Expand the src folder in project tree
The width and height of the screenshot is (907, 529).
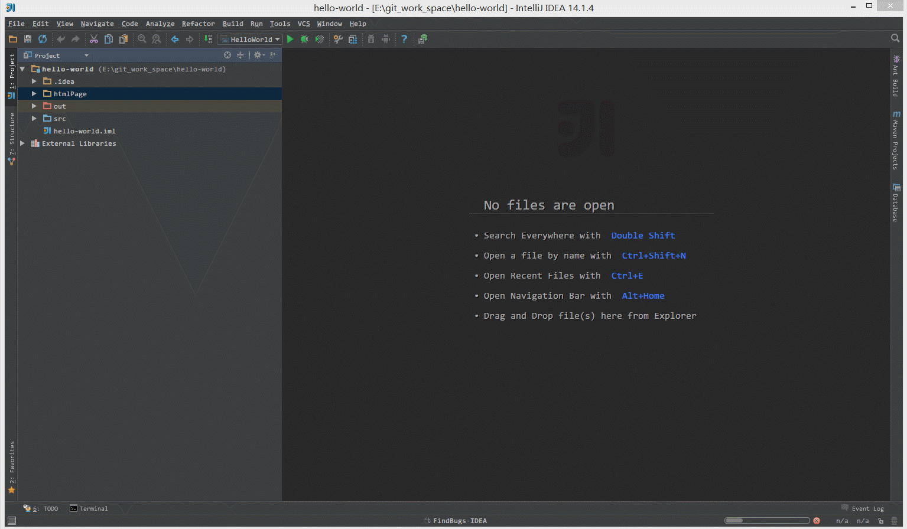point(34,119)
